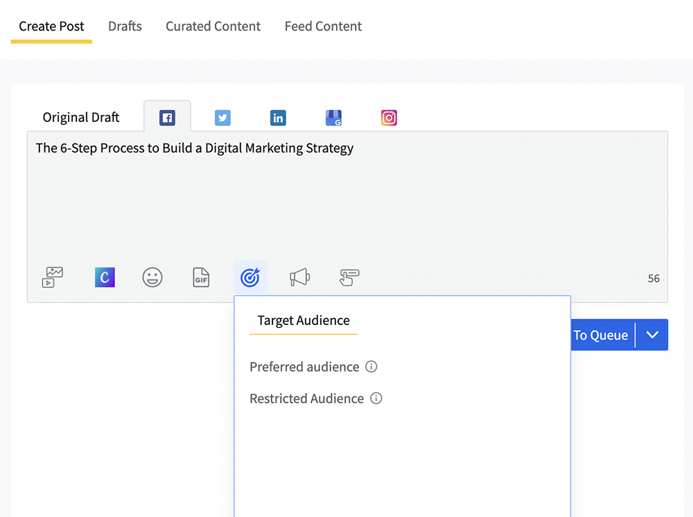Toggle the target audience icon
Viewport: 693px width, 517px height.
(x=250, y=278)
